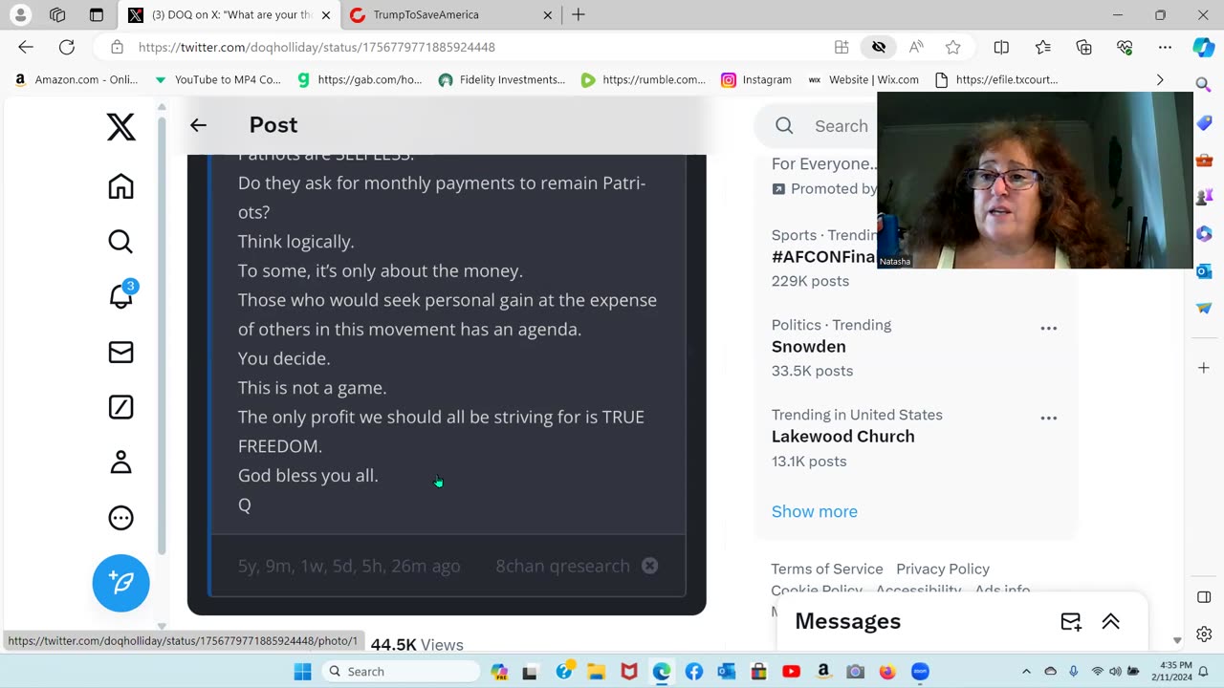Close the DOQ on X tab
This screenshot has height=688, width=1224.
coord(326,15)
